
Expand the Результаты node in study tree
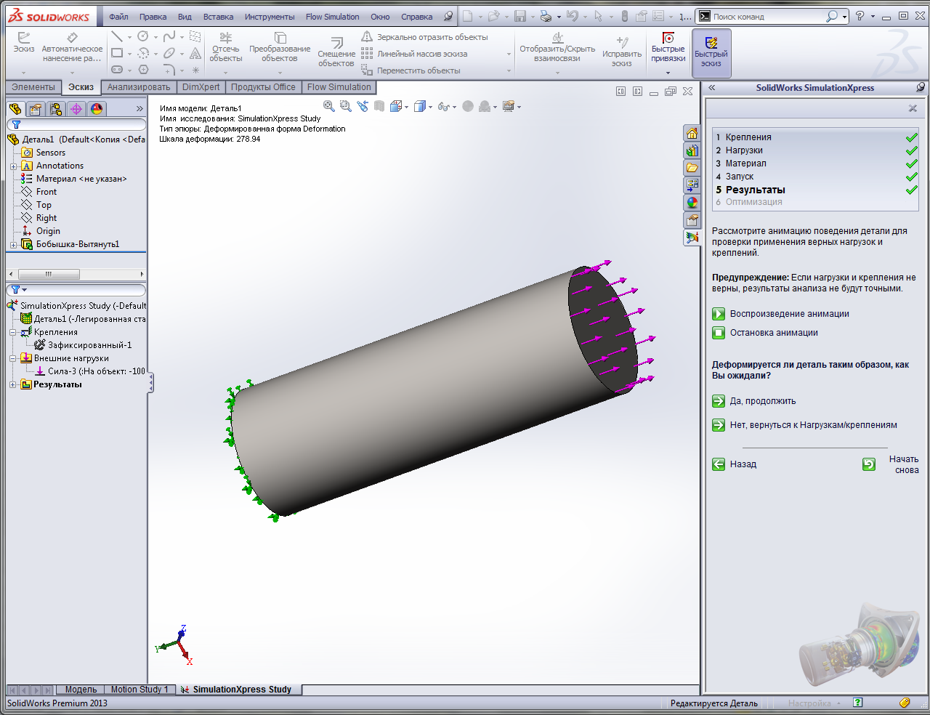[x=13, y=384]
